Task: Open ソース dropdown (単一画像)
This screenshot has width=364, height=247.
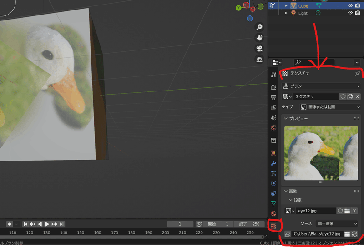Action: click(337, 223)
